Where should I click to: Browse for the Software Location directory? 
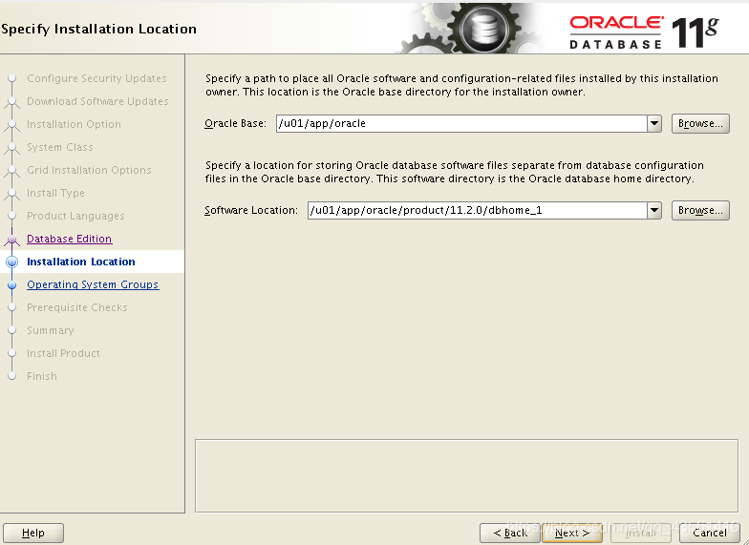(x=700, y=210)
